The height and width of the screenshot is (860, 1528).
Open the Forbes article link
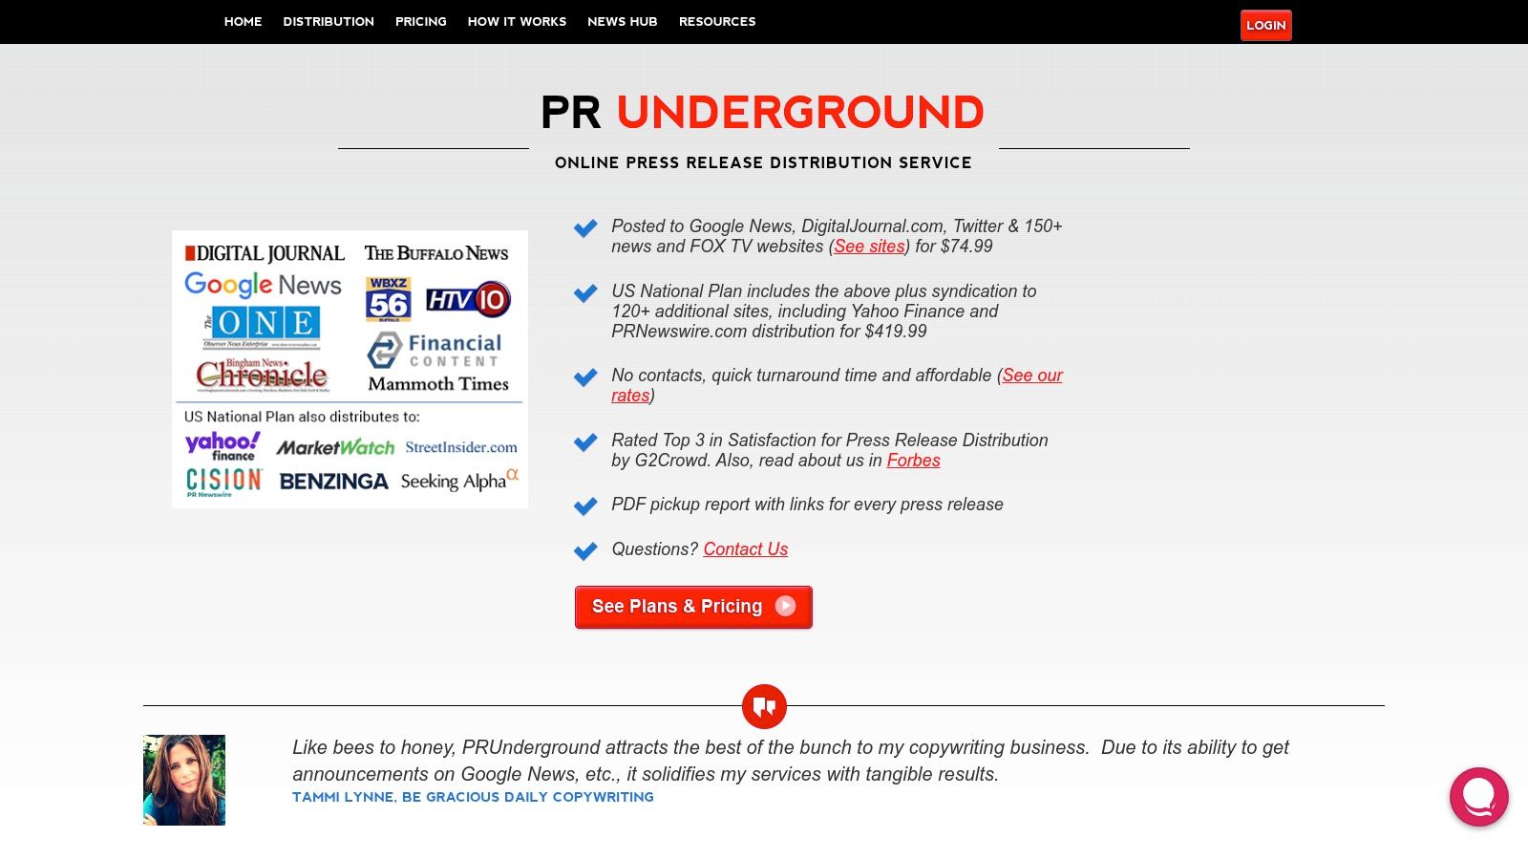click(x=913, y=461)
